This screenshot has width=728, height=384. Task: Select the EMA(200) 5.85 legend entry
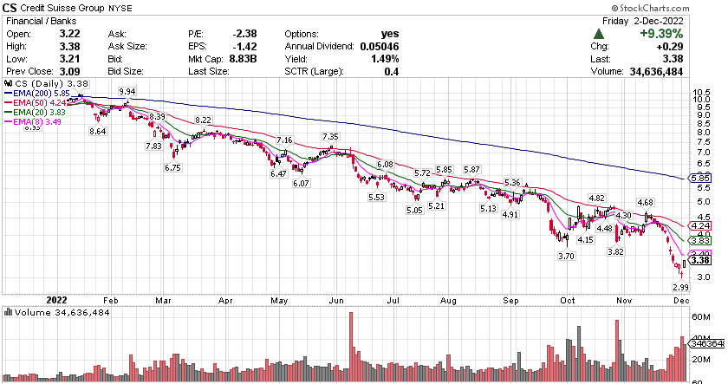pyautogui.click(x=36, y=94)
